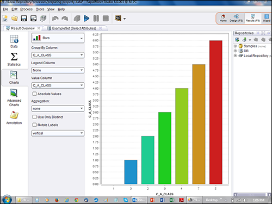Open the Tools menu
Image resolution: width=272 pixels, height=204 pixels.
40,9
